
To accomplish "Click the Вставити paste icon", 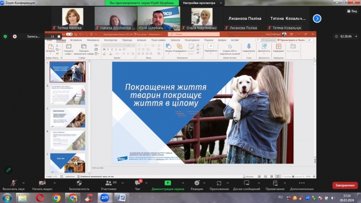I will pos(50,46).
